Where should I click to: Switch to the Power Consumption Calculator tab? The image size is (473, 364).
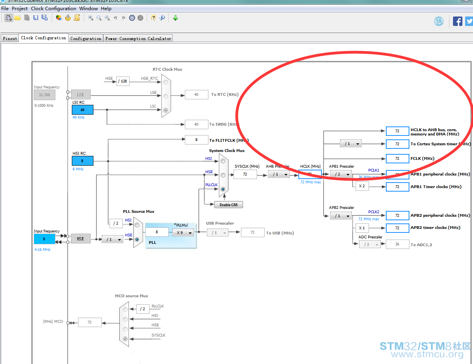pyautogui.click(x=138, y=38)
